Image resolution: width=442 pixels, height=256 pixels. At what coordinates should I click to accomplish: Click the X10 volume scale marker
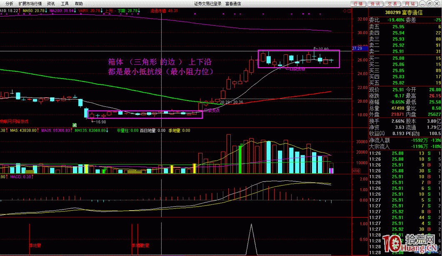356,171
